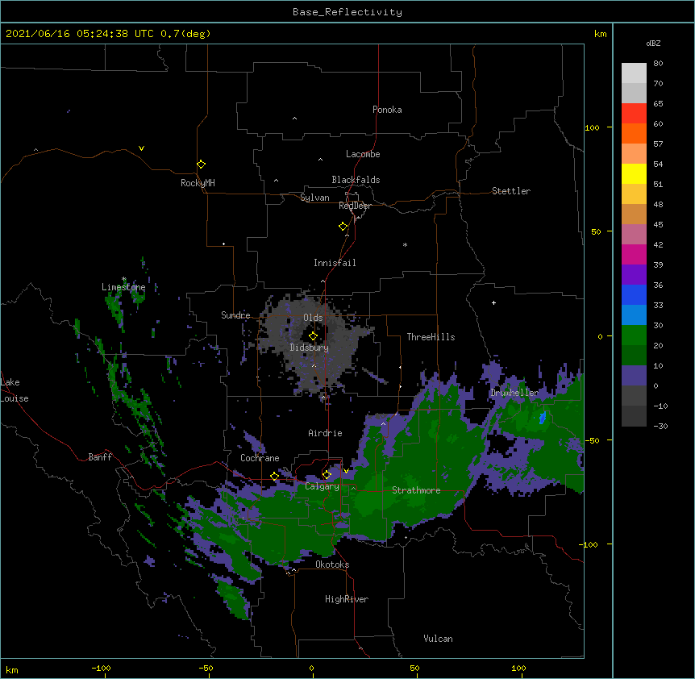695x679 pixels.
Task: Select the 39 dBZ purple color swatch
Action: (634, 274)
